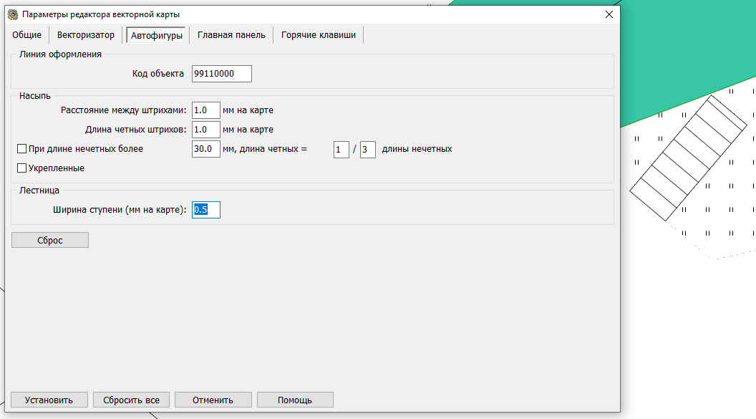
Task: Switch to the Общие tab
Action: pyautogui.click(x=27, y=35)
